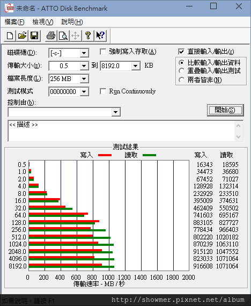Uncheck 直接輸入/輸出 checkbox
This screenshot has width=251, height=306.
181,52
